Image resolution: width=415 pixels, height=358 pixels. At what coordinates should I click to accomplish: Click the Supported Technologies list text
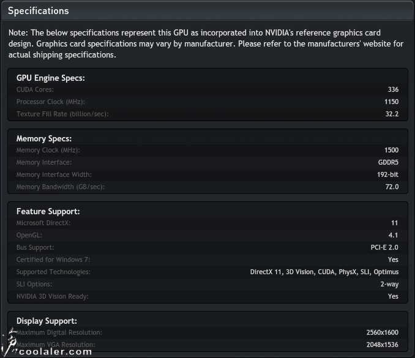pos(324,272)
